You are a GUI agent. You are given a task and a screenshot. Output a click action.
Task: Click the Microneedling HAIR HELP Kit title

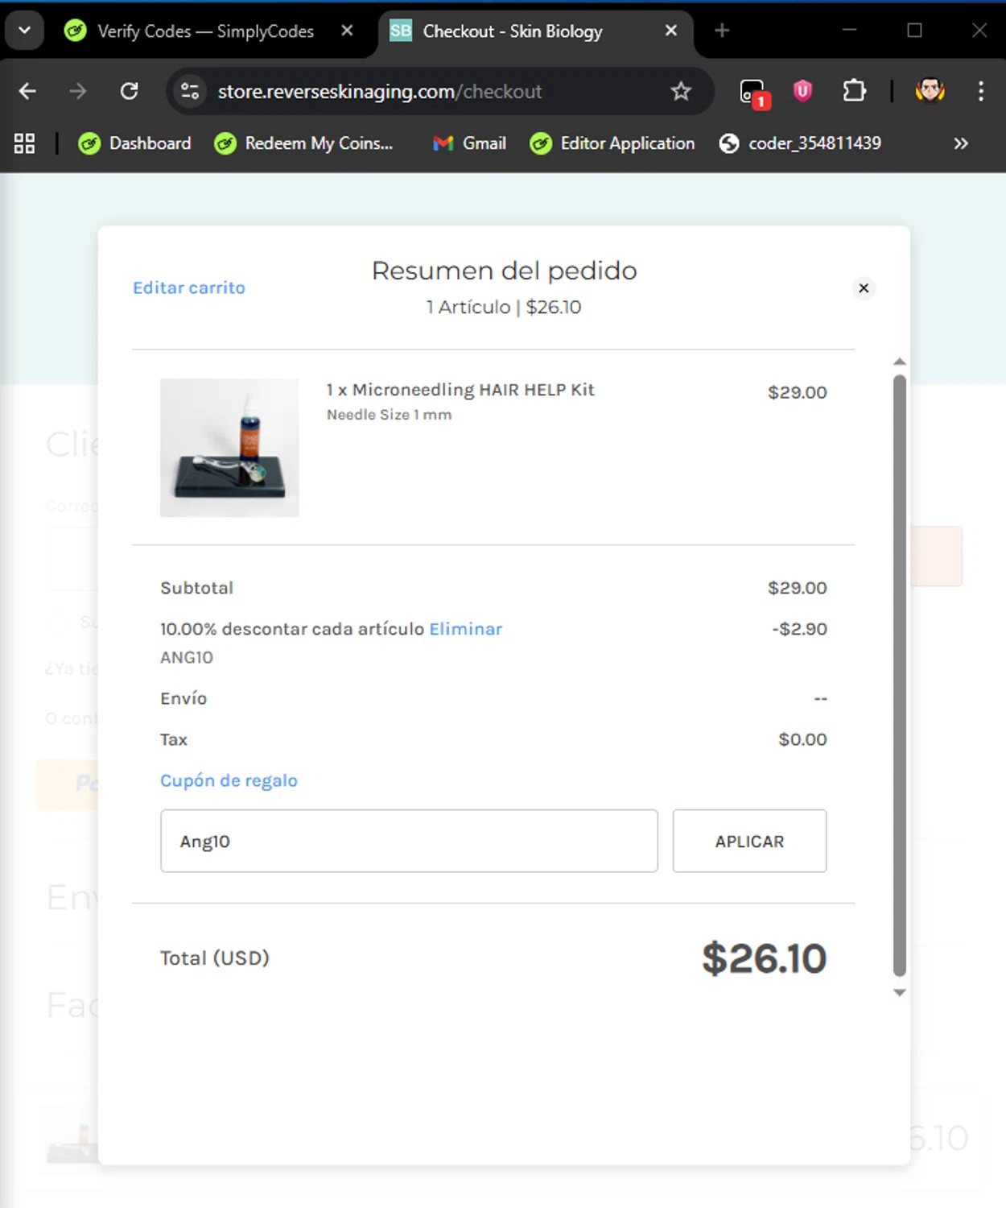pyautogui.click(x=460, y=390)
